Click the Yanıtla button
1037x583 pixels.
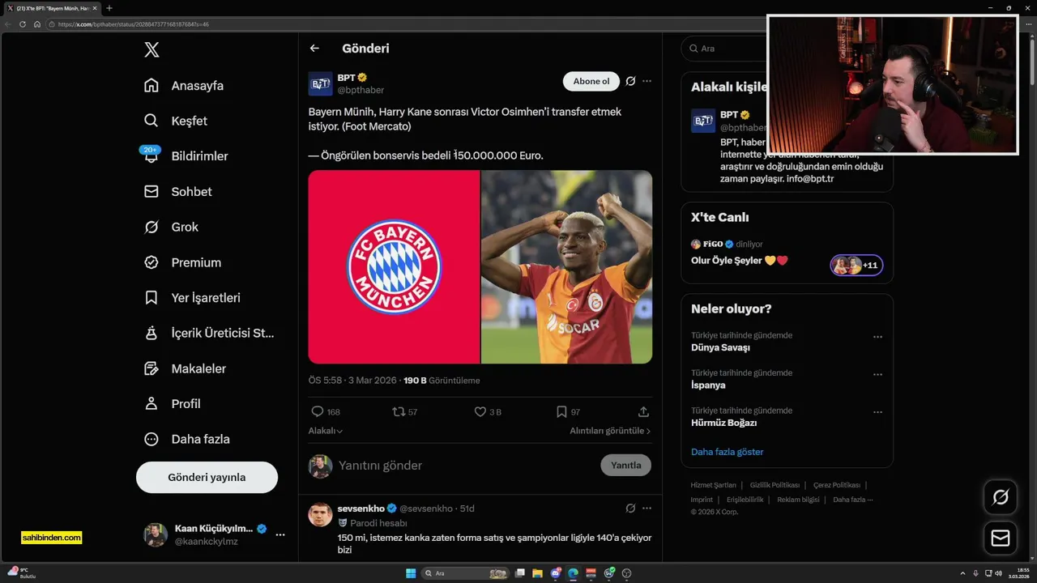(x=625, y=466)
